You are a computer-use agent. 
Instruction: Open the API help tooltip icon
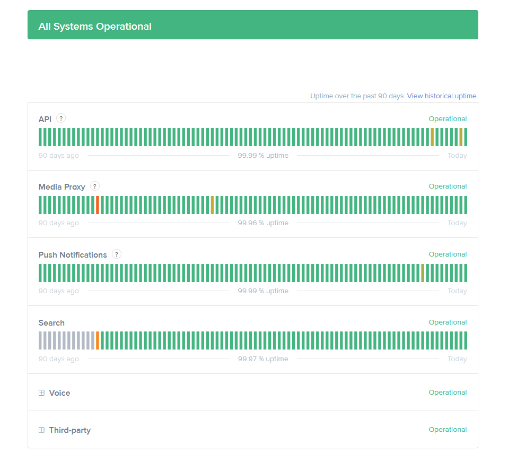60,118
